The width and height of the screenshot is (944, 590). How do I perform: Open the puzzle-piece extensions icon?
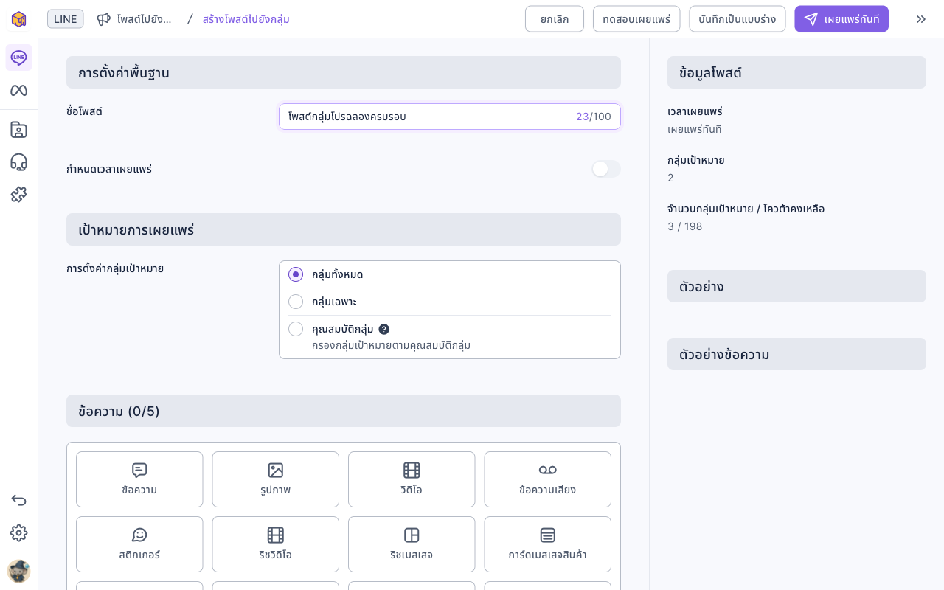tap(18, 195)
